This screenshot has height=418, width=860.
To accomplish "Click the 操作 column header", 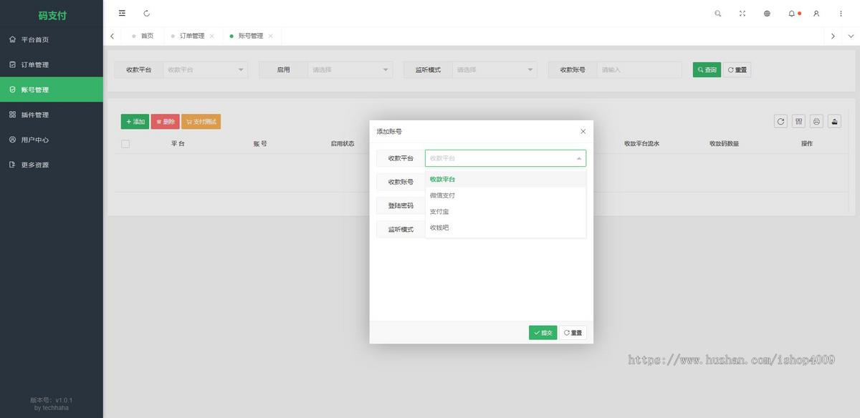I will pos(807,144).
